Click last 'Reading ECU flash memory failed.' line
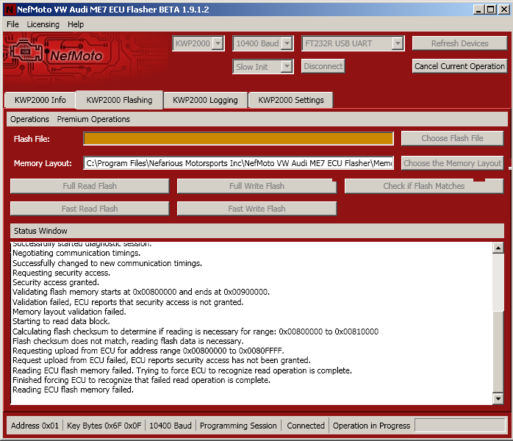The image size is (513, 441). [x=73, y=390]
